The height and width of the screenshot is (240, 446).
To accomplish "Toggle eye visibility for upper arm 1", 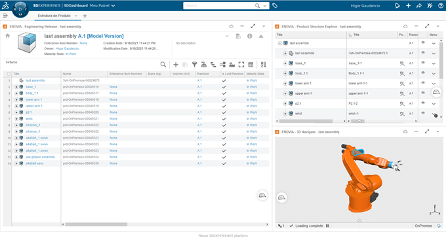I will 423,93.
